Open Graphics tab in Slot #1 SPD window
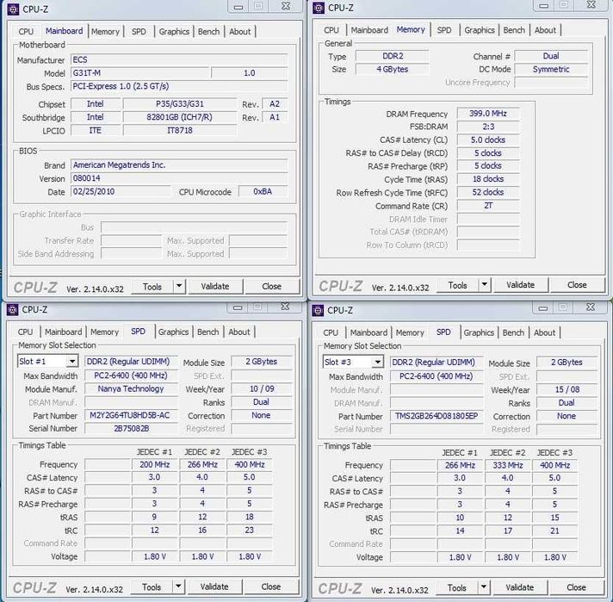613x602 pixels. tap(173, 332)
